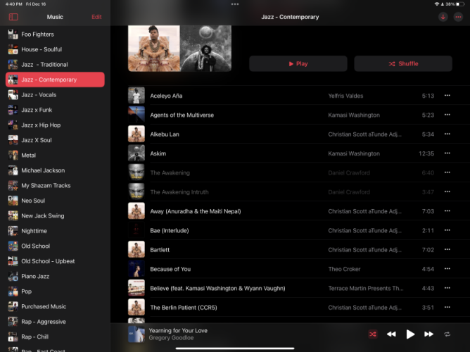Open the Jazz - Traditional playlist
Image resolution: width=470 pixels, height=352 pixels.
(55, 65)
